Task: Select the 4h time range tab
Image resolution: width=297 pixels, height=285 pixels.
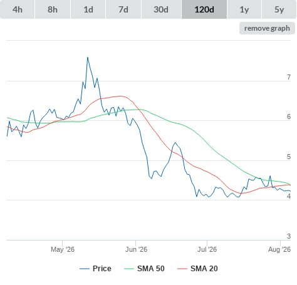Action: pos(18,9)
